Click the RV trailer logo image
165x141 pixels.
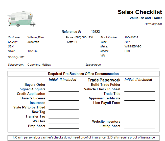click(21, 19)
